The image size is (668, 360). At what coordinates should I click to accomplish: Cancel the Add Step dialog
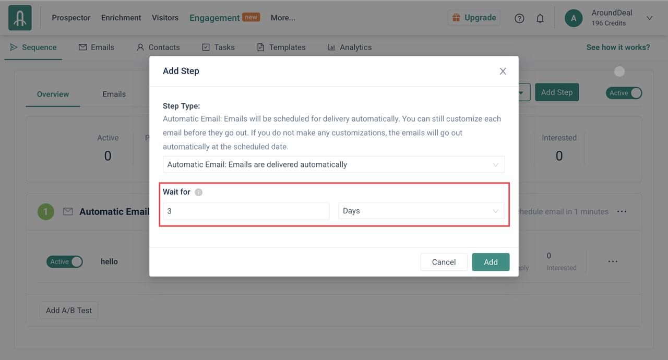tap(444, 262)
